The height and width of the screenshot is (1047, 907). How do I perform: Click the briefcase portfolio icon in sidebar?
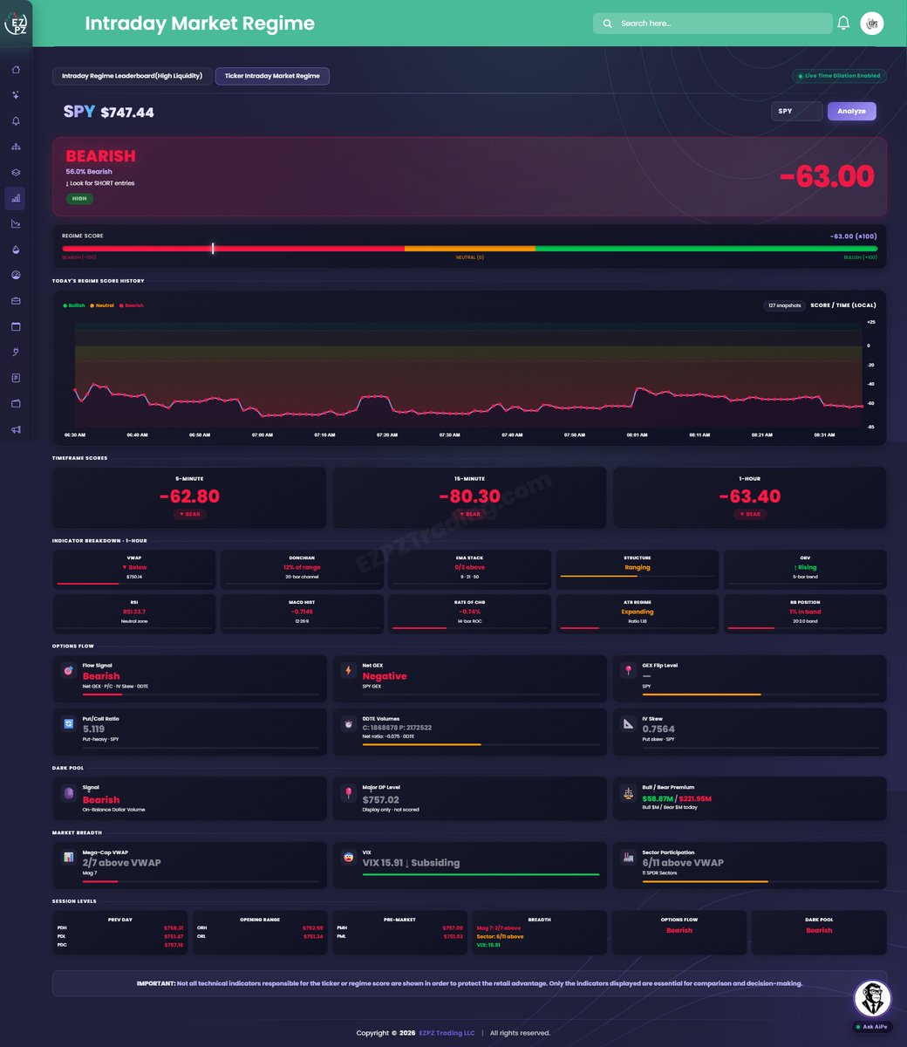[x=16, y=301]
